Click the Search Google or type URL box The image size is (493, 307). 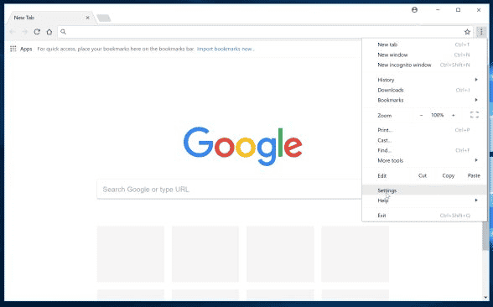[229, 190]
